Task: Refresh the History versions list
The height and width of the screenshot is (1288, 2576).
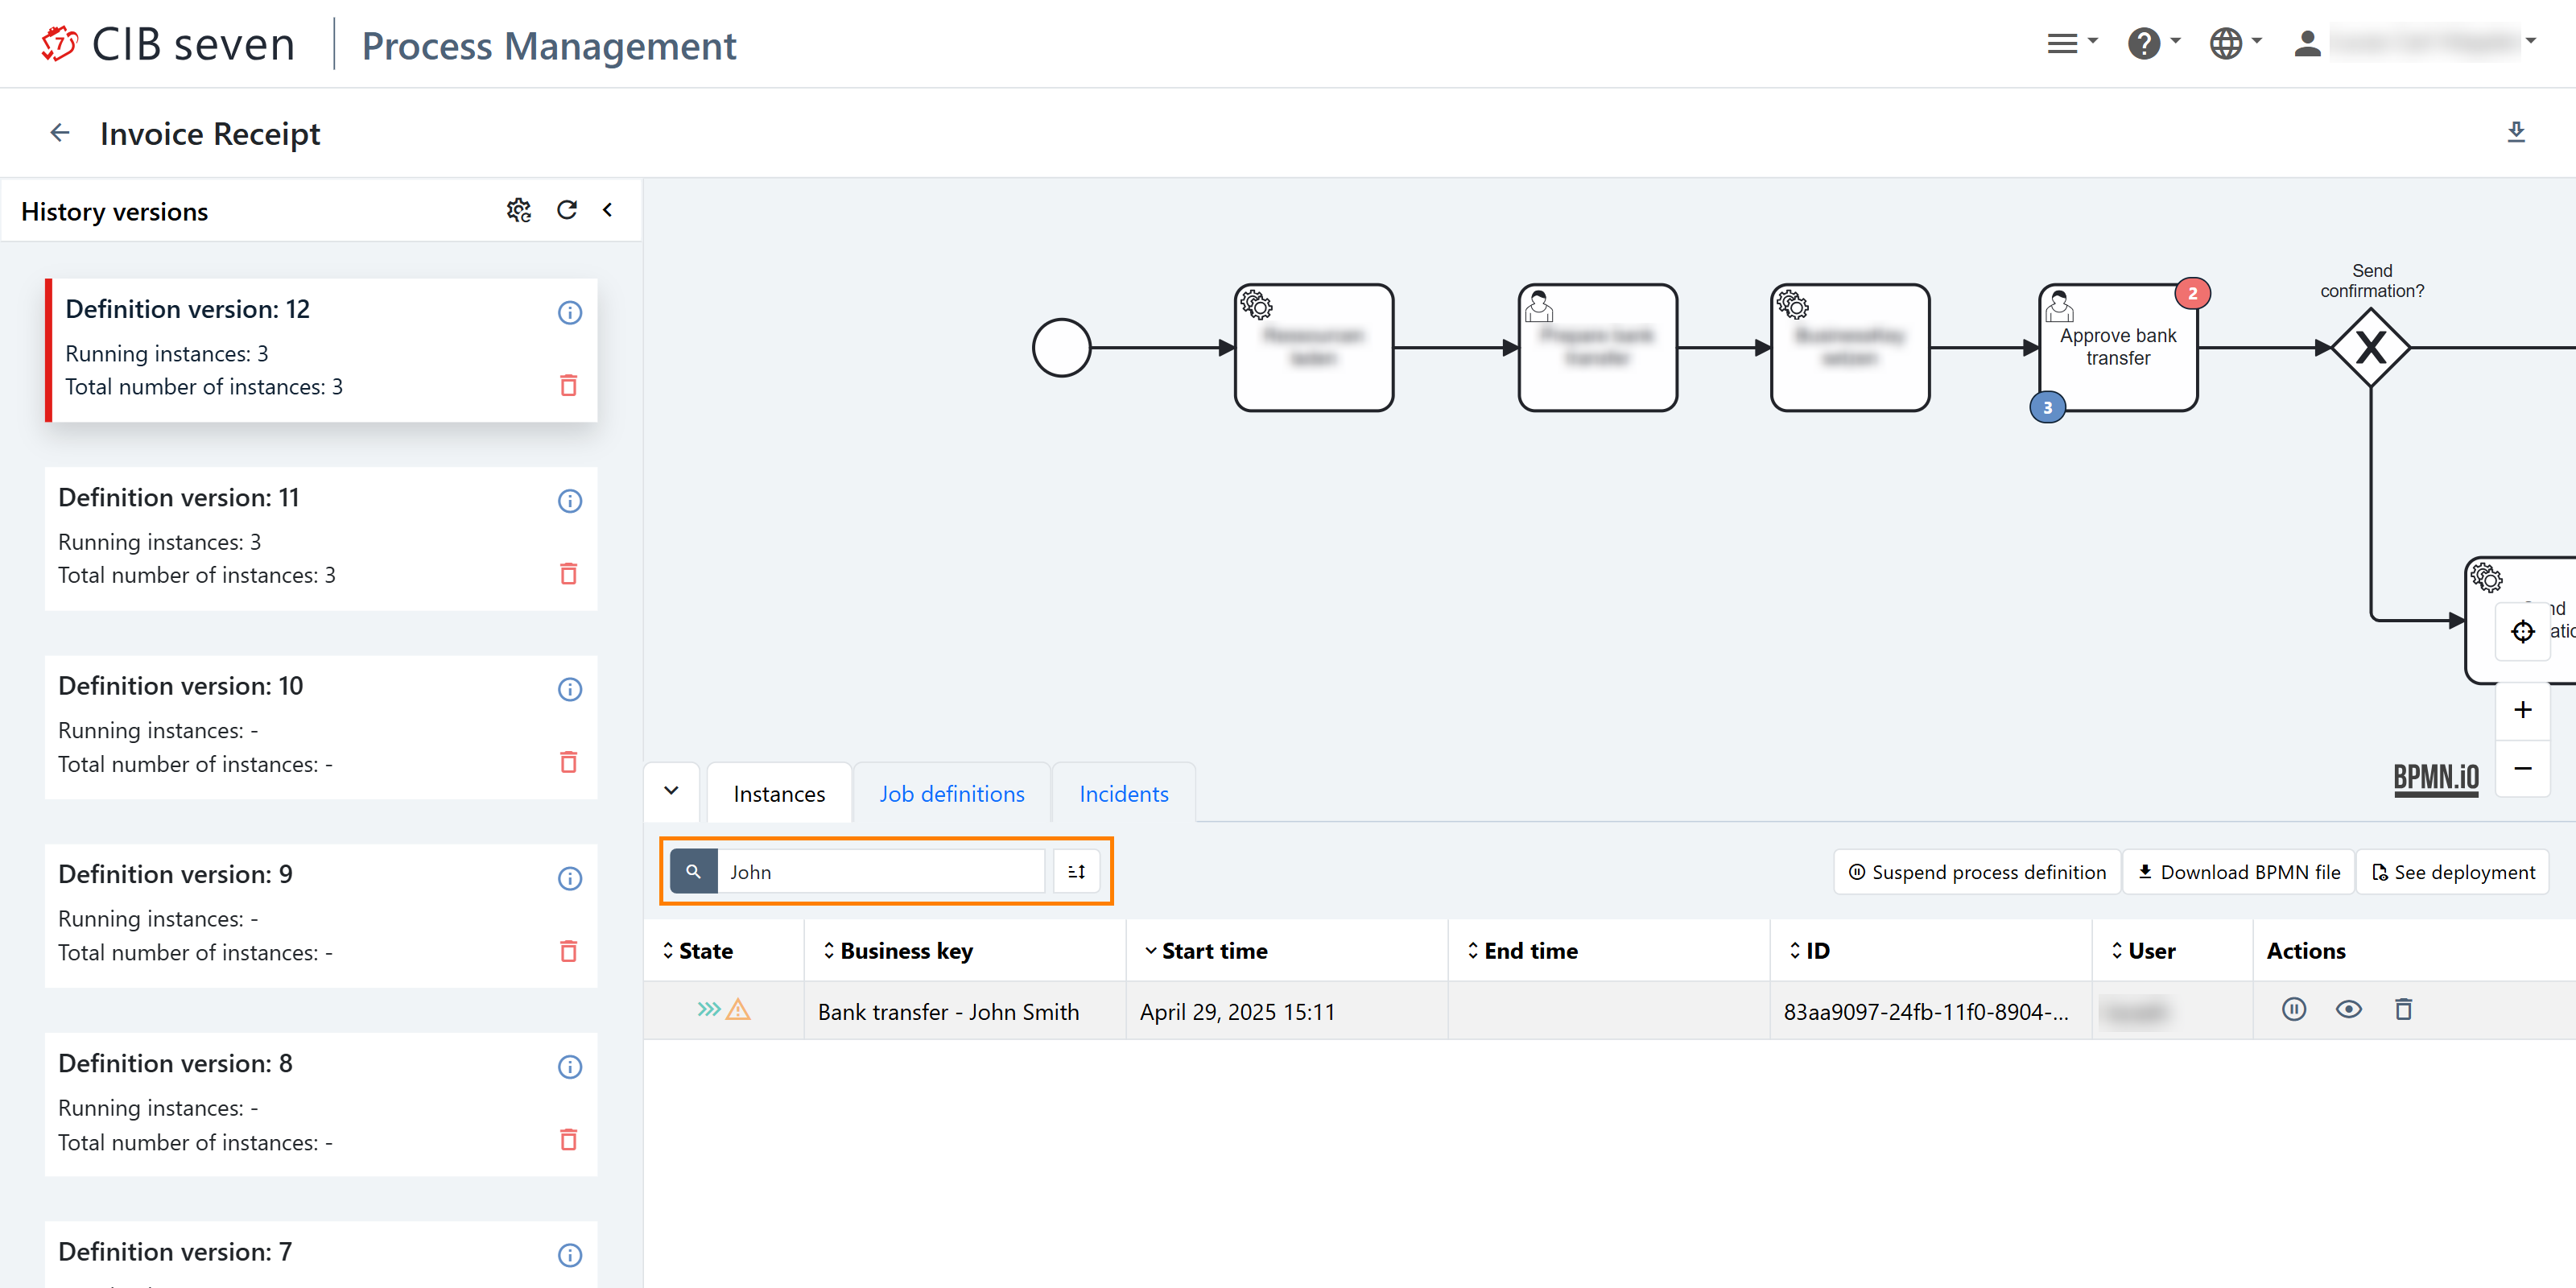Action: click(567, 210)
